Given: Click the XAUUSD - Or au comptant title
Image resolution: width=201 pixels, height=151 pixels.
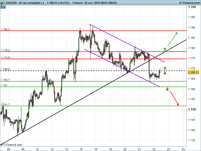Looking at the screenshot, I should (x=25, y=3).
